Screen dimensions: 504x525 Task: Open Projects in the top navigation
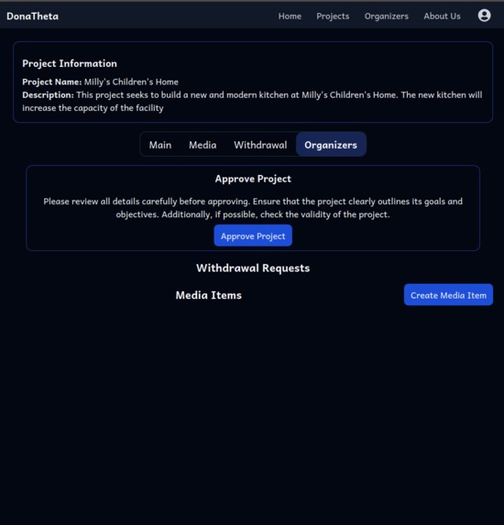tap(333, 16)
